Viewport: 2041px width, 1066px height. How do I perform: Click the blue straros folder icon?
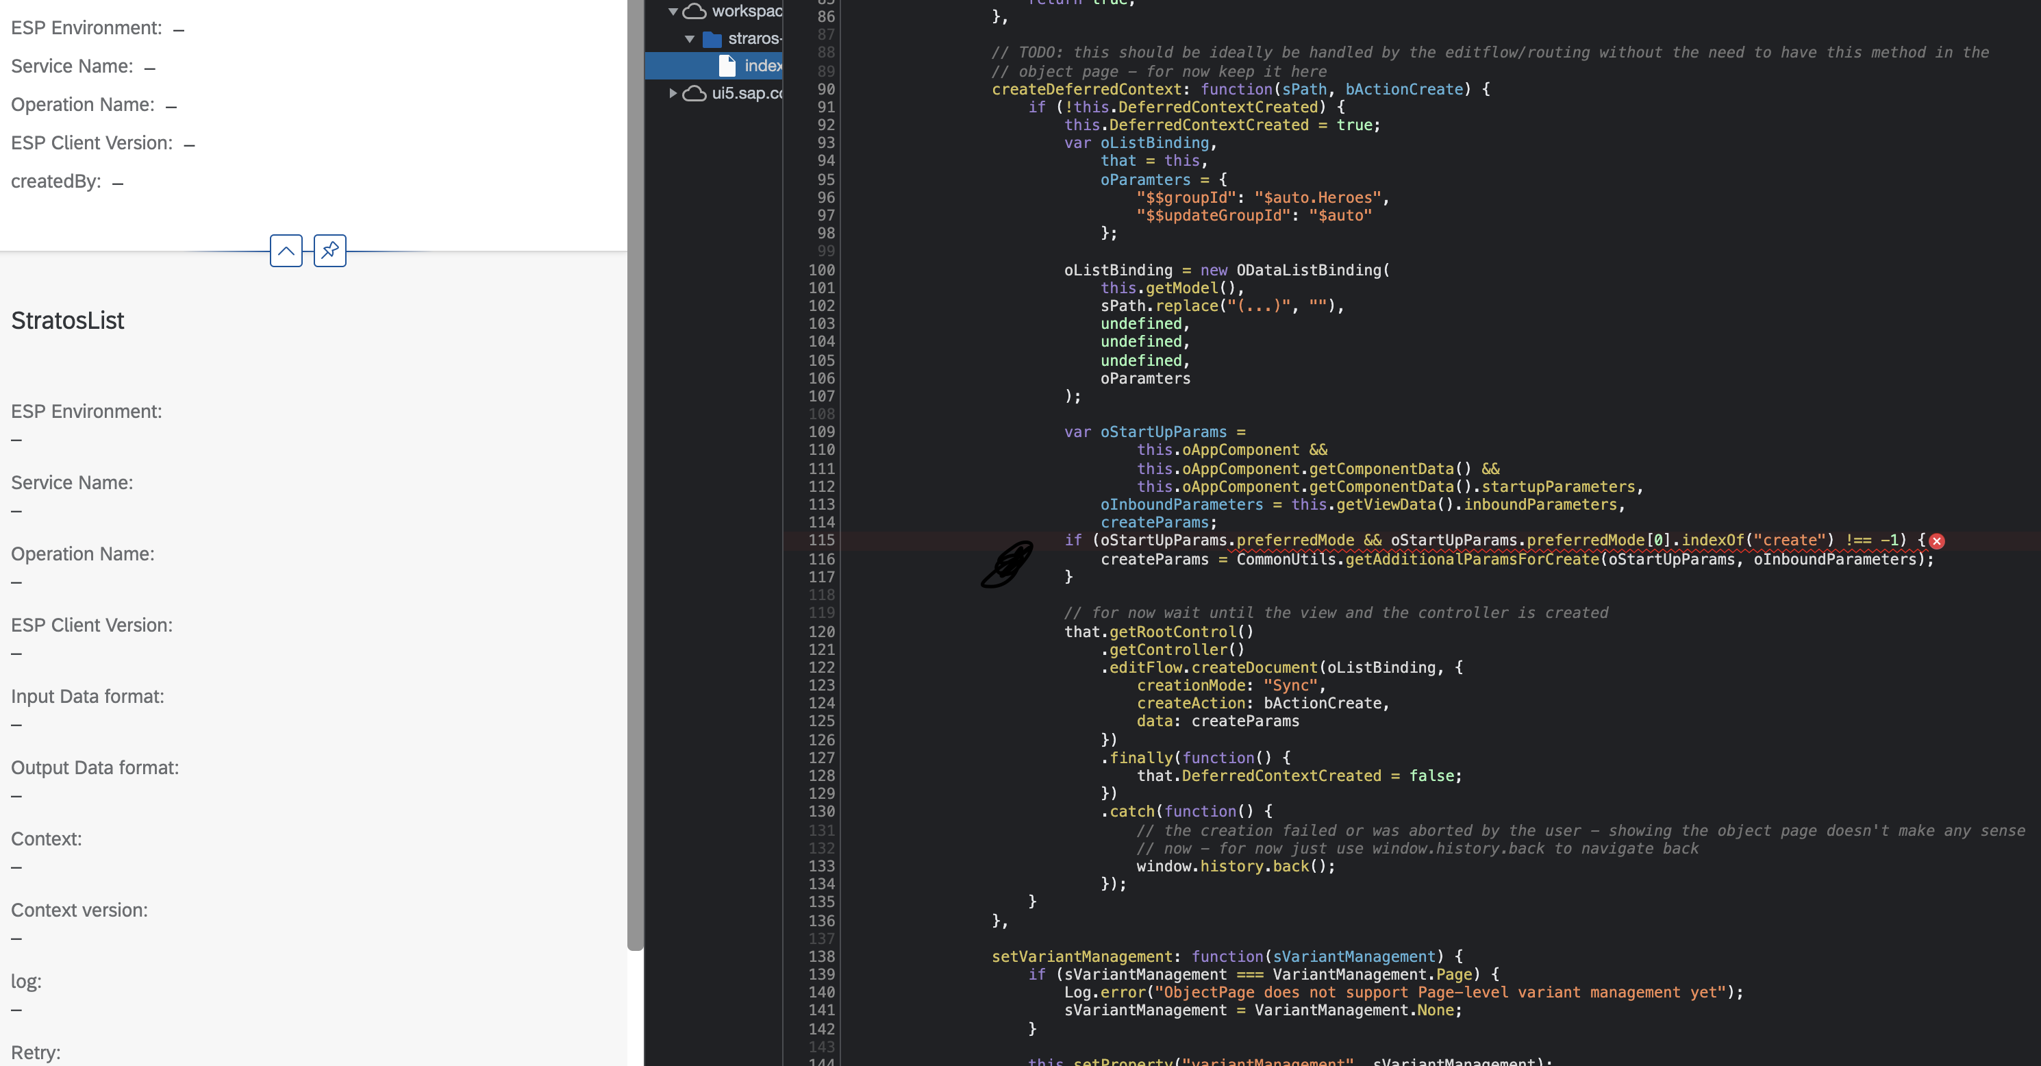pos(712,39)
